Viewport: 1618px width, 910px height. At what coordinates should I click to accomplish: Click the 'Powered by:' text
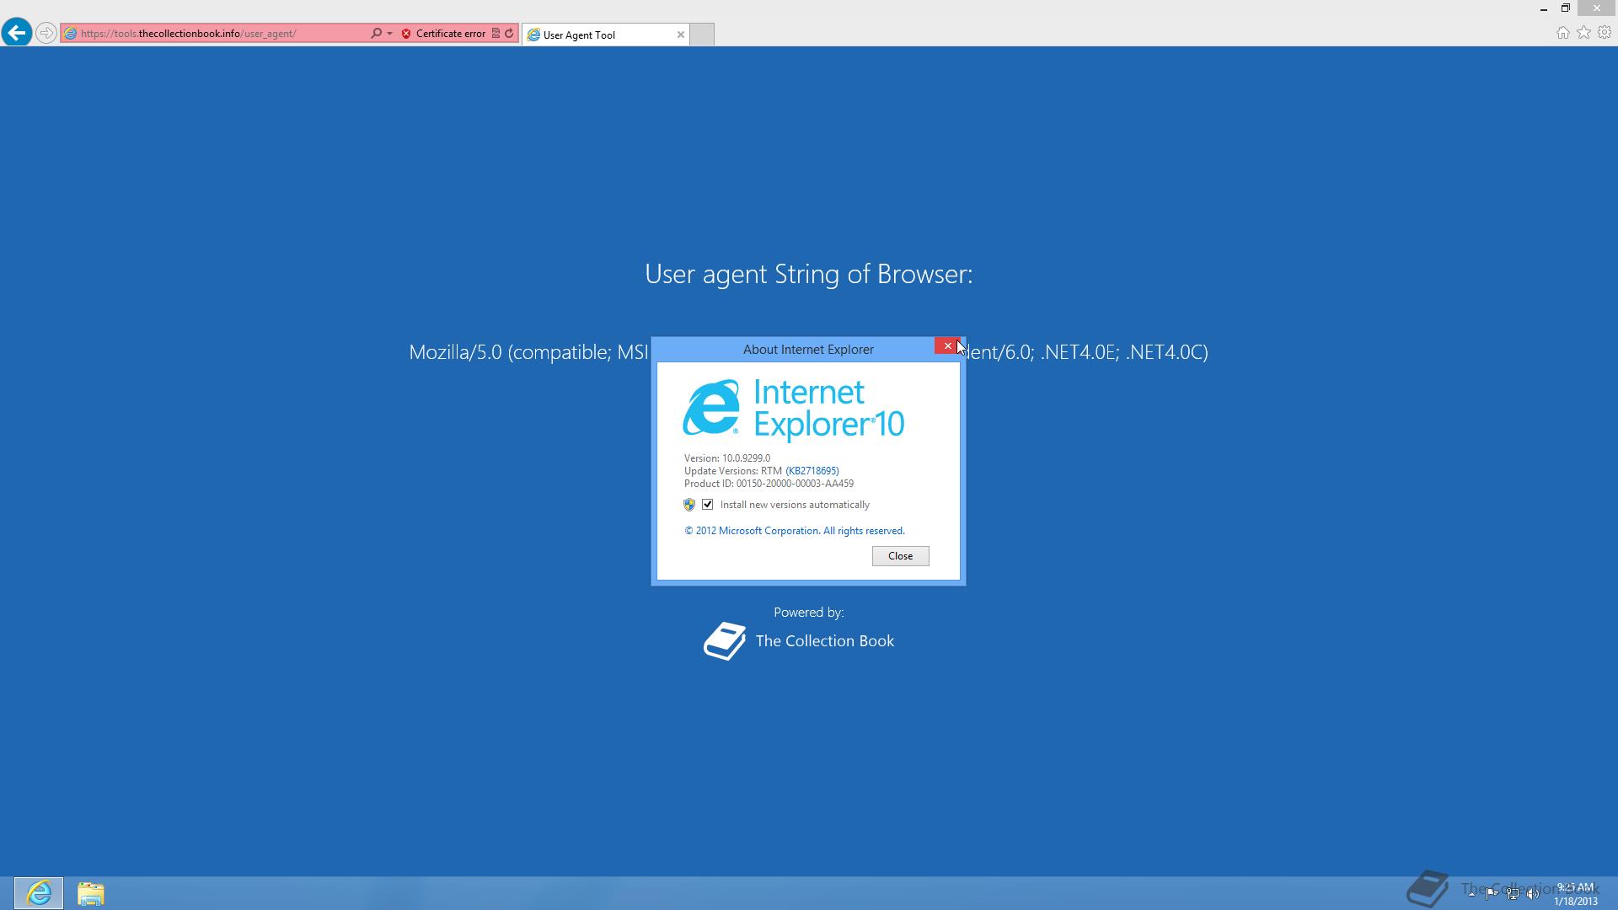point(809,613)
